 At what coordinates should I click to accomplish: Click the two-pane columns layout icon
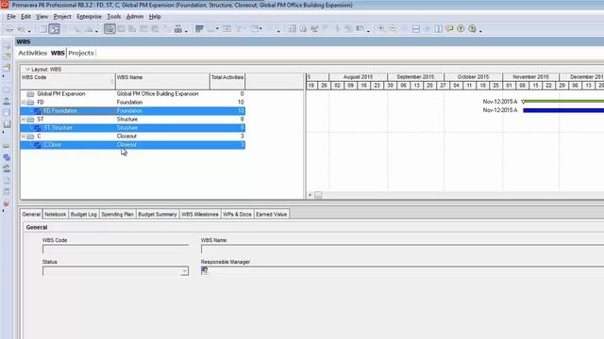point(438,29)
